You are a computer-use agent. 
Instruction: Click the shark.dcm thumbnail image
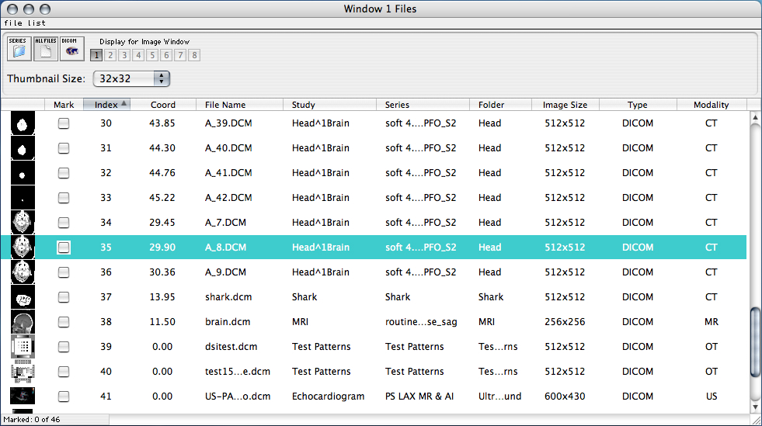(x=23, y=297)
